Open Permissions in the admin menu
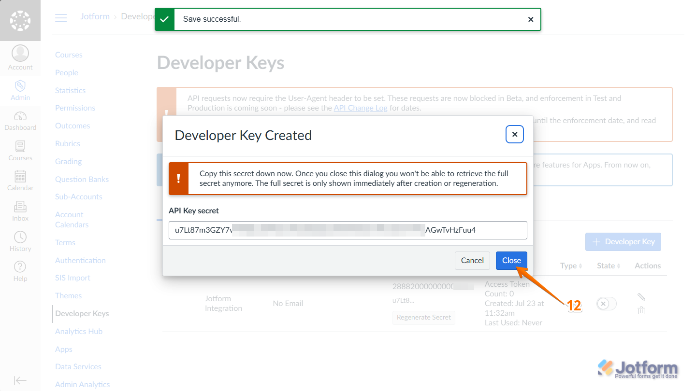The height and width of the screenshot is (391, 696). click(x=75, y=108)
